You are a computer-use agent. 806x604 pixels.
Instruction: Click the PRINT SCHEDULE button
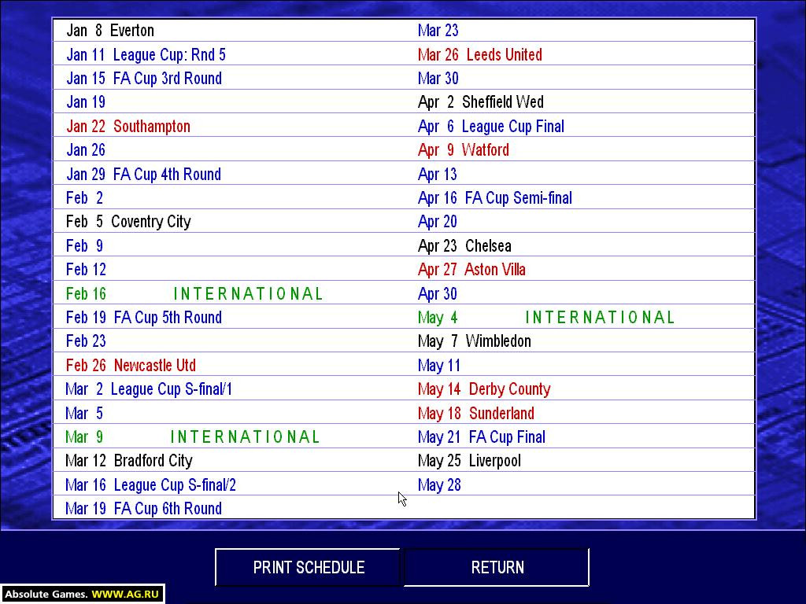click(308, 567)
